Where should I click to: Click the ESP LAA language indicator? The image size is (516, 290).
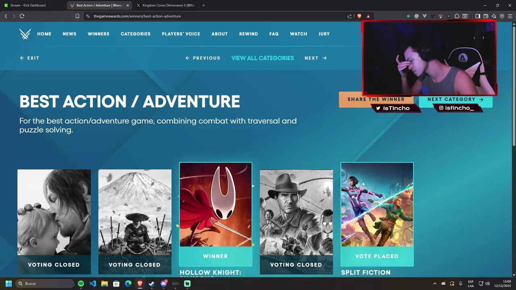pyautogui.click(x=471, y=284)
